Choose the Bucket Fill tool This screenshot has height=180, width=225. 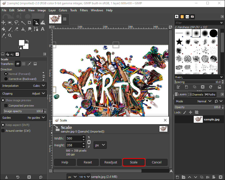4,29
